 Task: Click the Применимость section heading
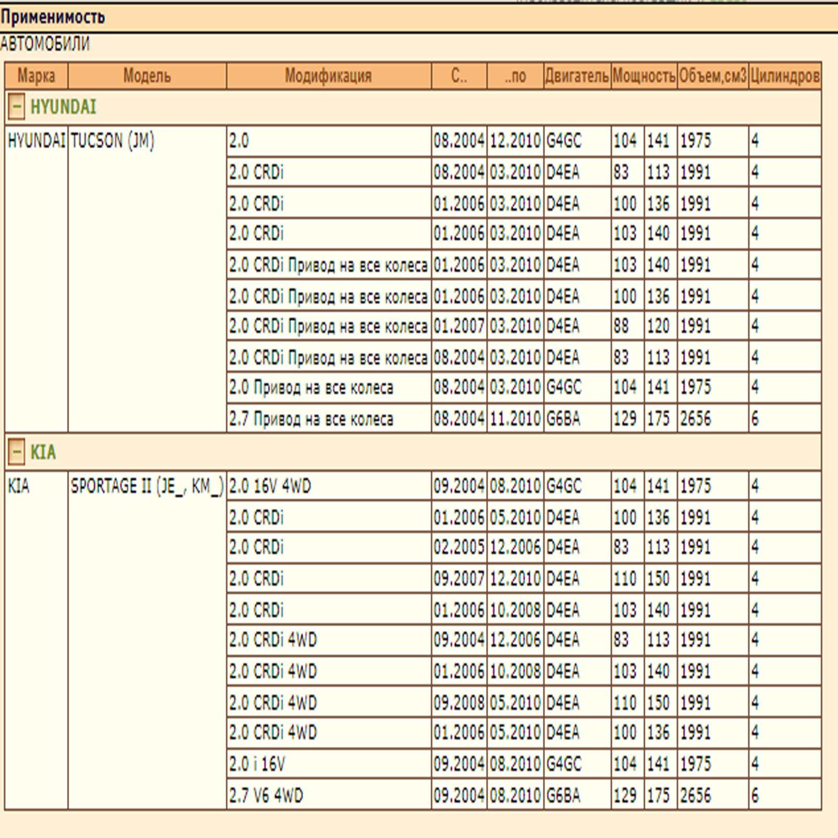click(52, 17)
